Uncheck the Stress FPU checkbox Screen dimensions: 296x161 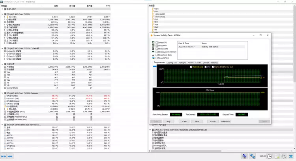[157, 45]
